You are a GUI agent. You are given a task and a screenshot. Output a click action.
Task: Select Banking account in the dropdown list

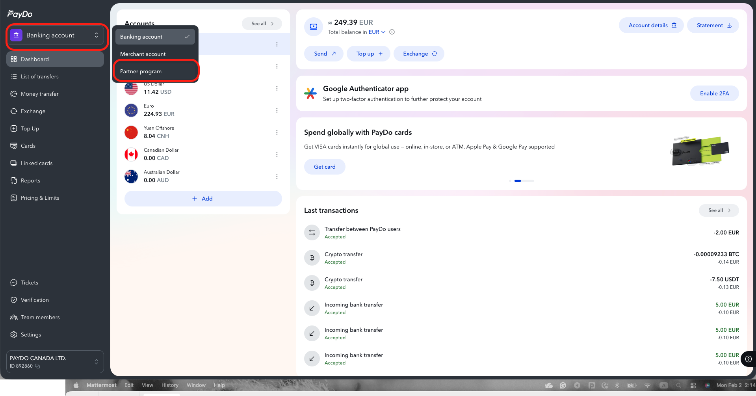pos(155,37)
